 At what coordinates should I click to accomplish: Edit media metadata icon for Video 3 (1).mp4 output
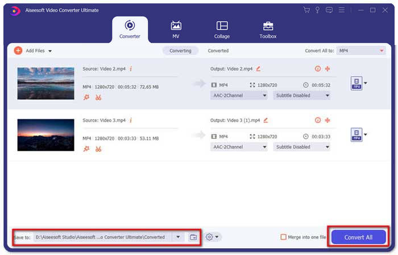[318, 120]
